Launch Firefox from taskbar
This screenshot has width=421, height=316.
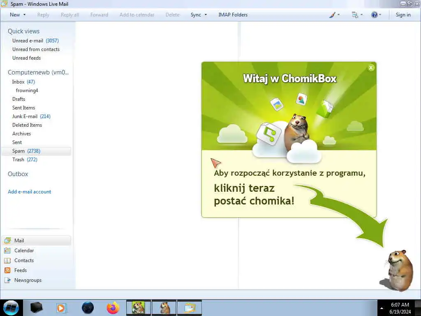coord(113,308)
